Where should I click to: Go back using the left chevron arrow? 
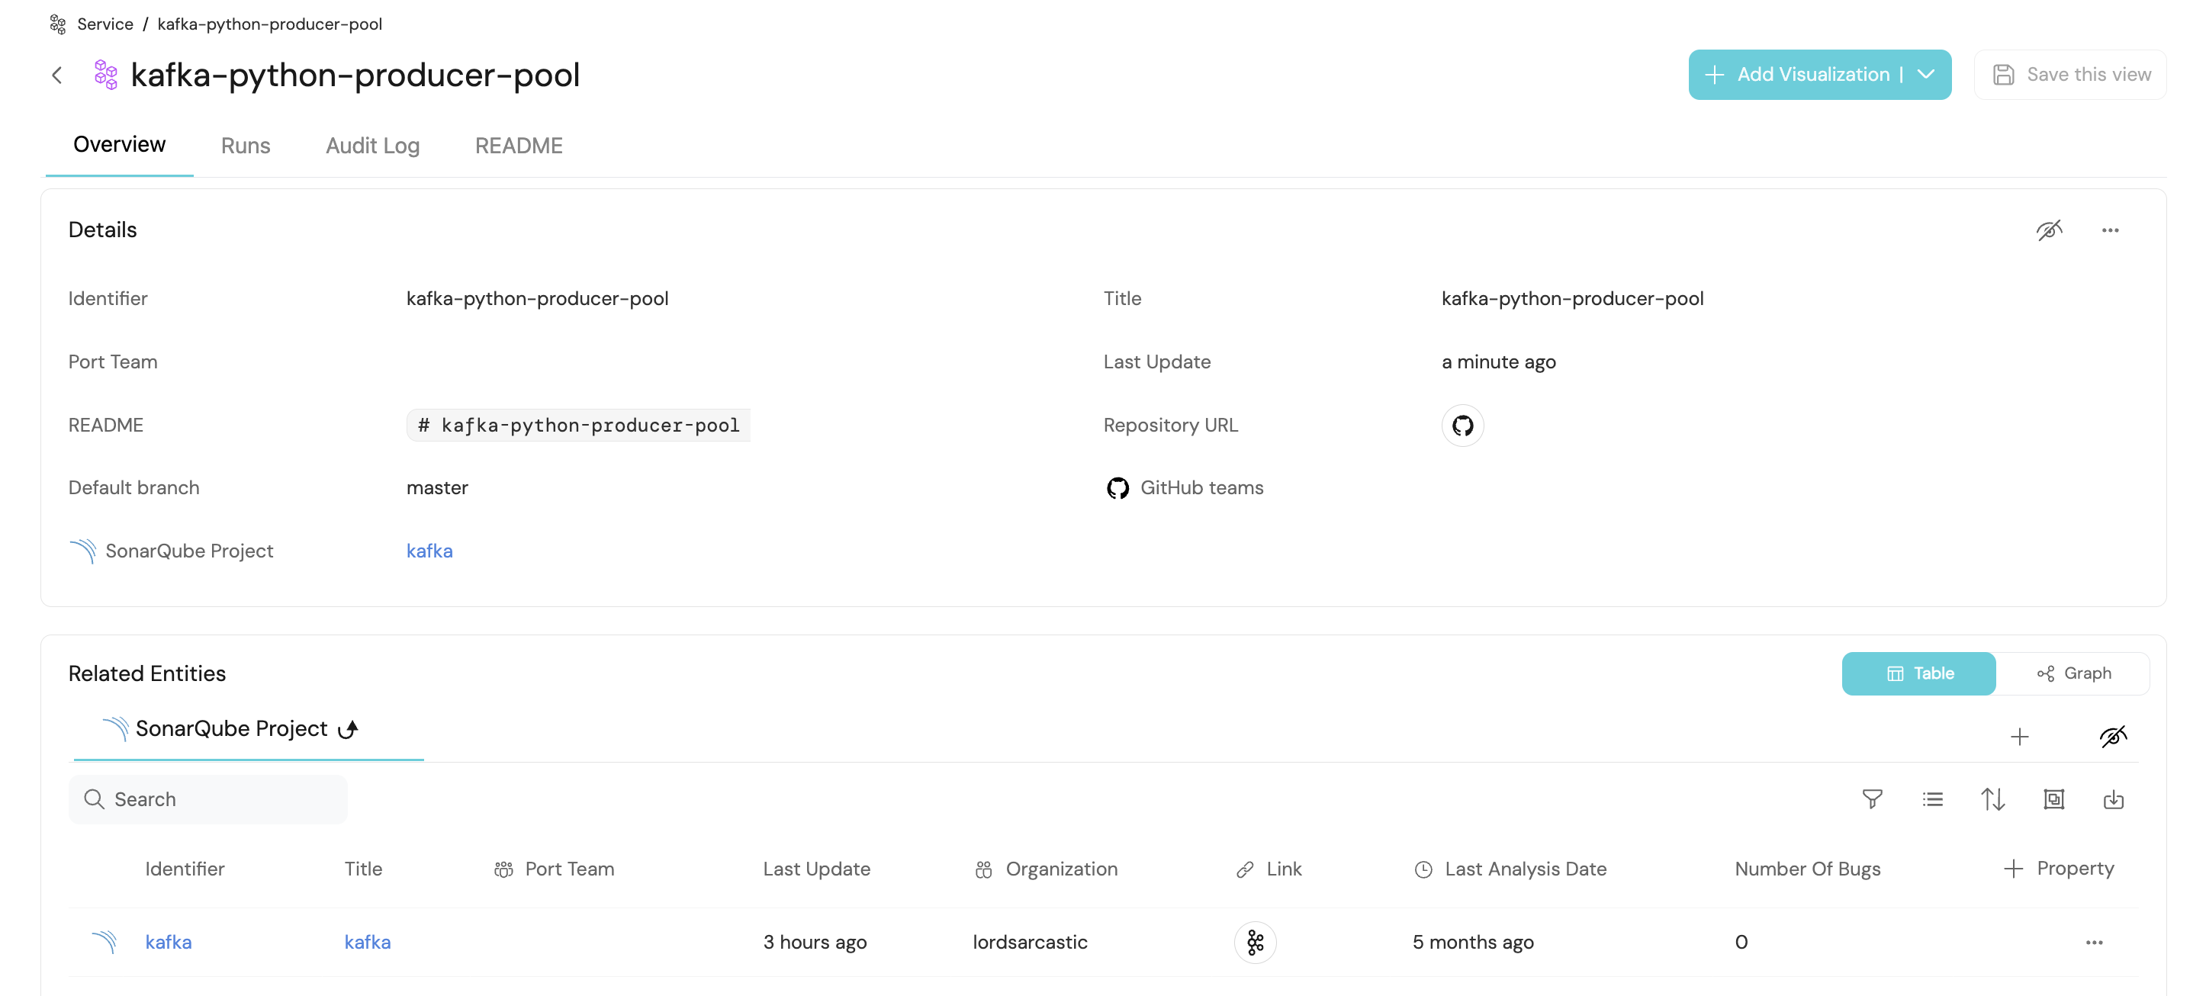(x=57, y=76)
